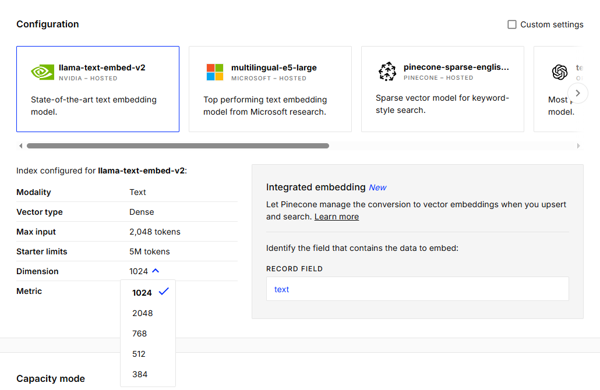Click the left arrow of the horizontal scrollbar
Screen dimensions: 600x390
[20, 146]
